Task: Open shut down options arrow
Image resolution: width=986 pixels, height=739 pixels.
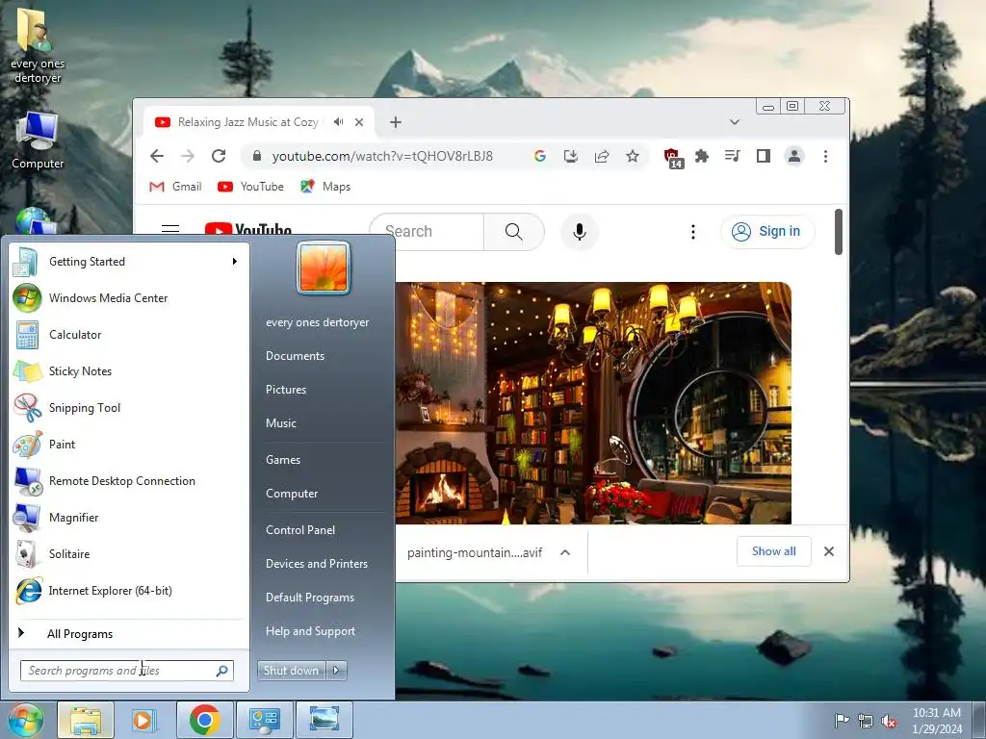Action: 336,671
